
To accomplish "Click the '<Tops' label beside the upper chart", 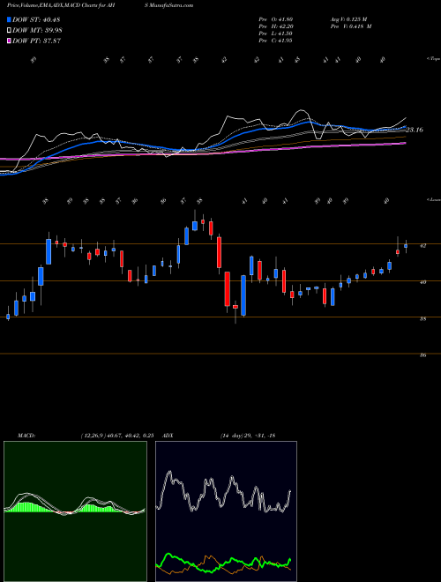I will tap(432, 59).
